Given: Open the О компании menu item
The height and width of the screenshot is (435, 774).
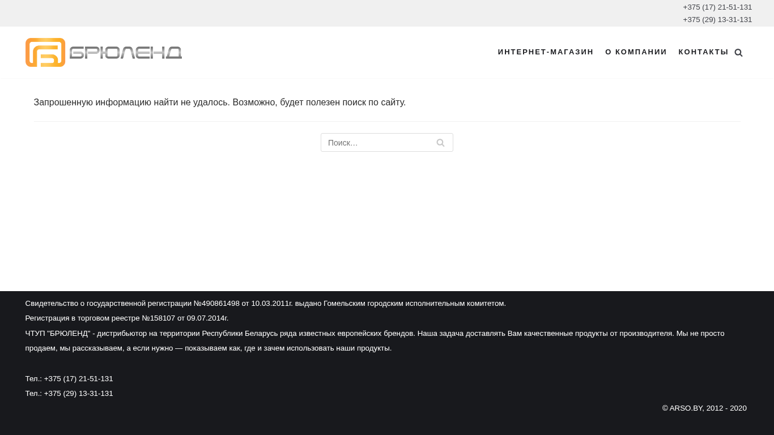Looking at the screenshot, I should pos(636,52).
